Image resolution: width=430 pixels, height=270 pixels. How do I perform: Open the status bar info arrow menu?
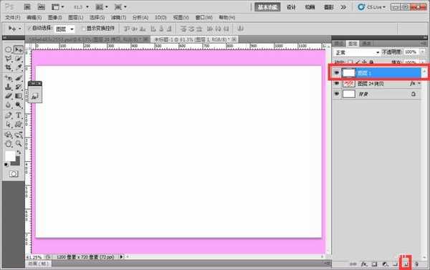pos(121,257)
